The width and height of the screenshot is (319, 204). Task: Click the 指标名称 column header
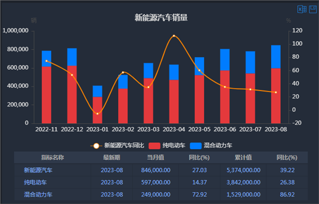click(x=53, y=157)
